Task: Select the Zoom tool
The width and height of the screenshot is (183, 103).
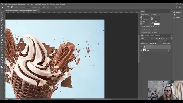Action: click(2, 60)
